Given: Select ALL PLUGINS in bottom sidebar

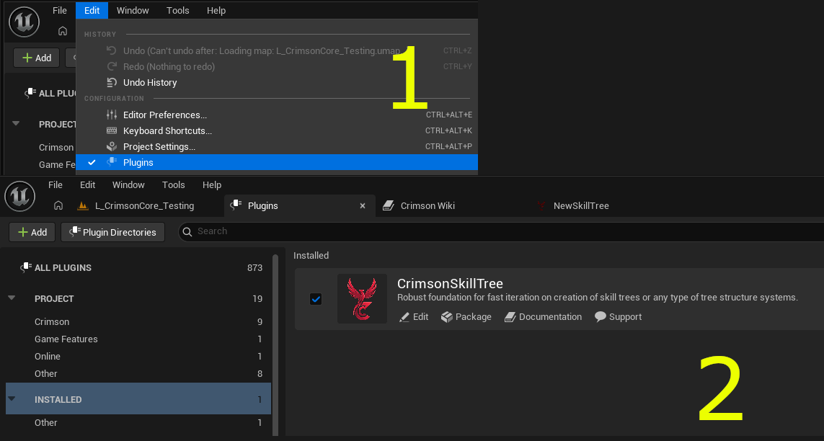Looking at the screenshot, I should click(x=138, y=268).
